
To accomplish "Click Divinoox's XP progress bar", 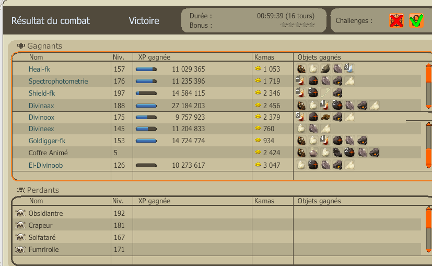I will (146, 118).
